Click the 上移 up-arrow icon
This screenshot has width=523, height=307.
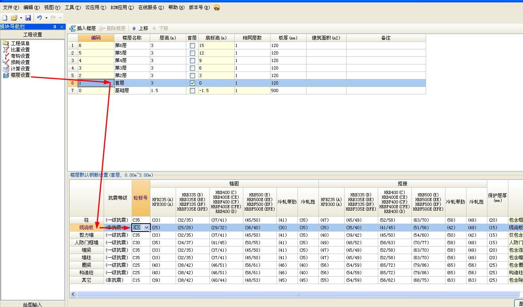pyautogui.click(x=134, y=28)
